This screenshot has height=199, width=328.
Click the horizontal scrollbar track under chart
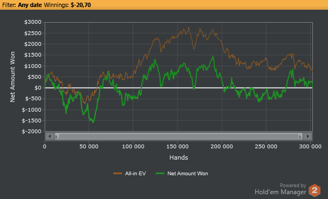(x=179, y=136)
